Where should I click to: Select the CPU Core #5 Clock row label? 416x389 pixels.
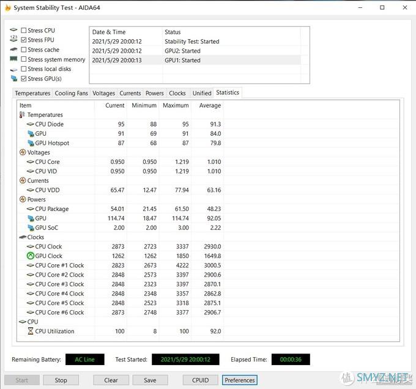click(x=59, y=303)
